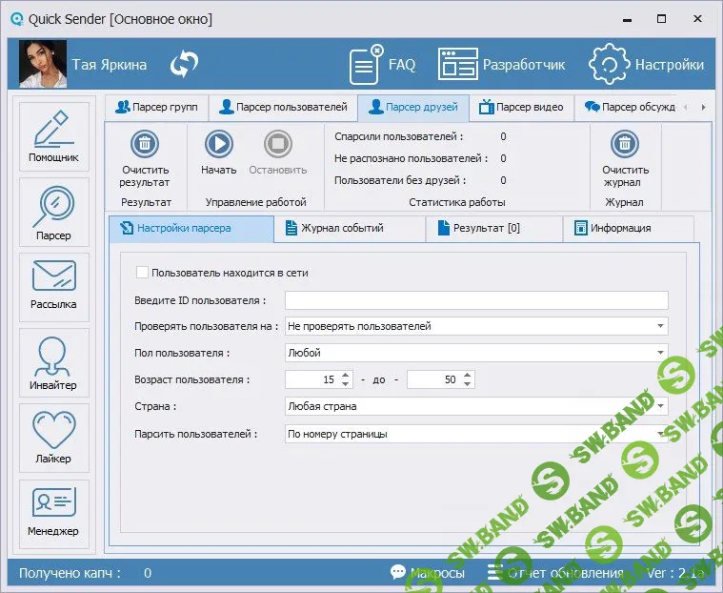
Task: Open the Страна dropdown
Action: [x=476, y=406]
